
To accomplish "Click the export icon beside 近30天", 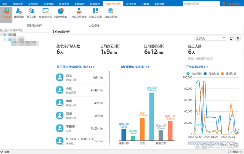I will pos(231,38).
